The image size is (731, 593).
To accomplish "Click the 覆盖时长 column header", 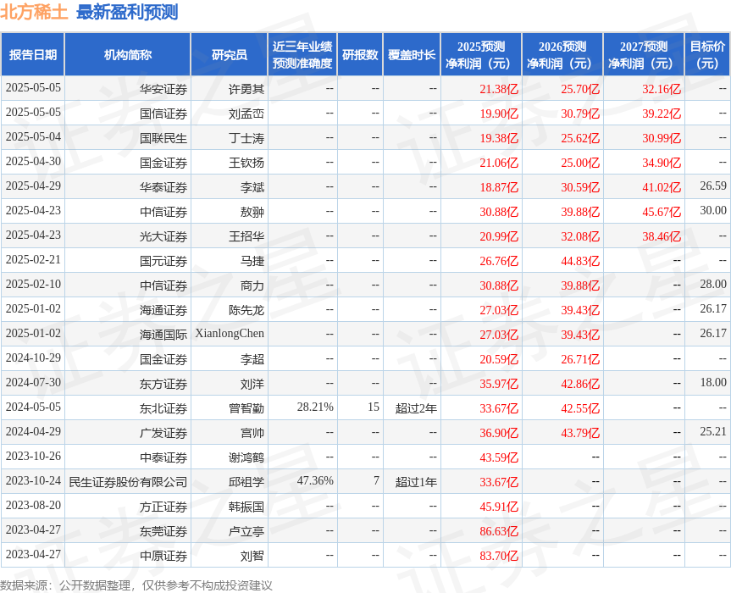I will point(410,54).
